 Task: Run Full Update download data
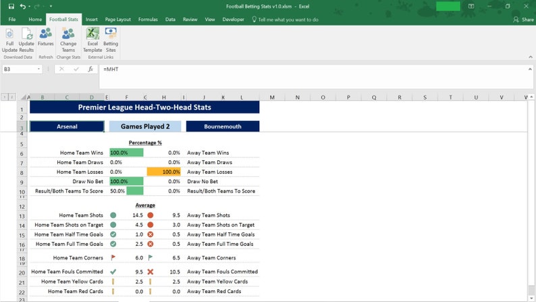click(9, 40)
